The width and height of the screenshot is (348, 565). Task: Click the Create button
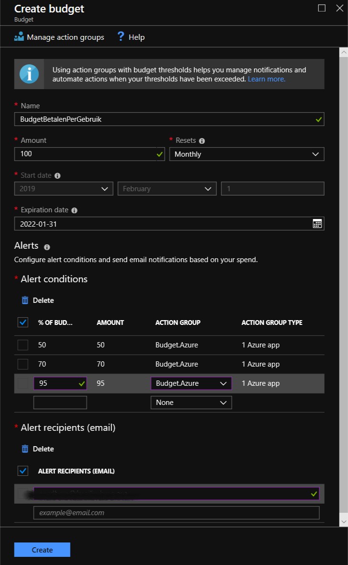[x=42, y=550]
